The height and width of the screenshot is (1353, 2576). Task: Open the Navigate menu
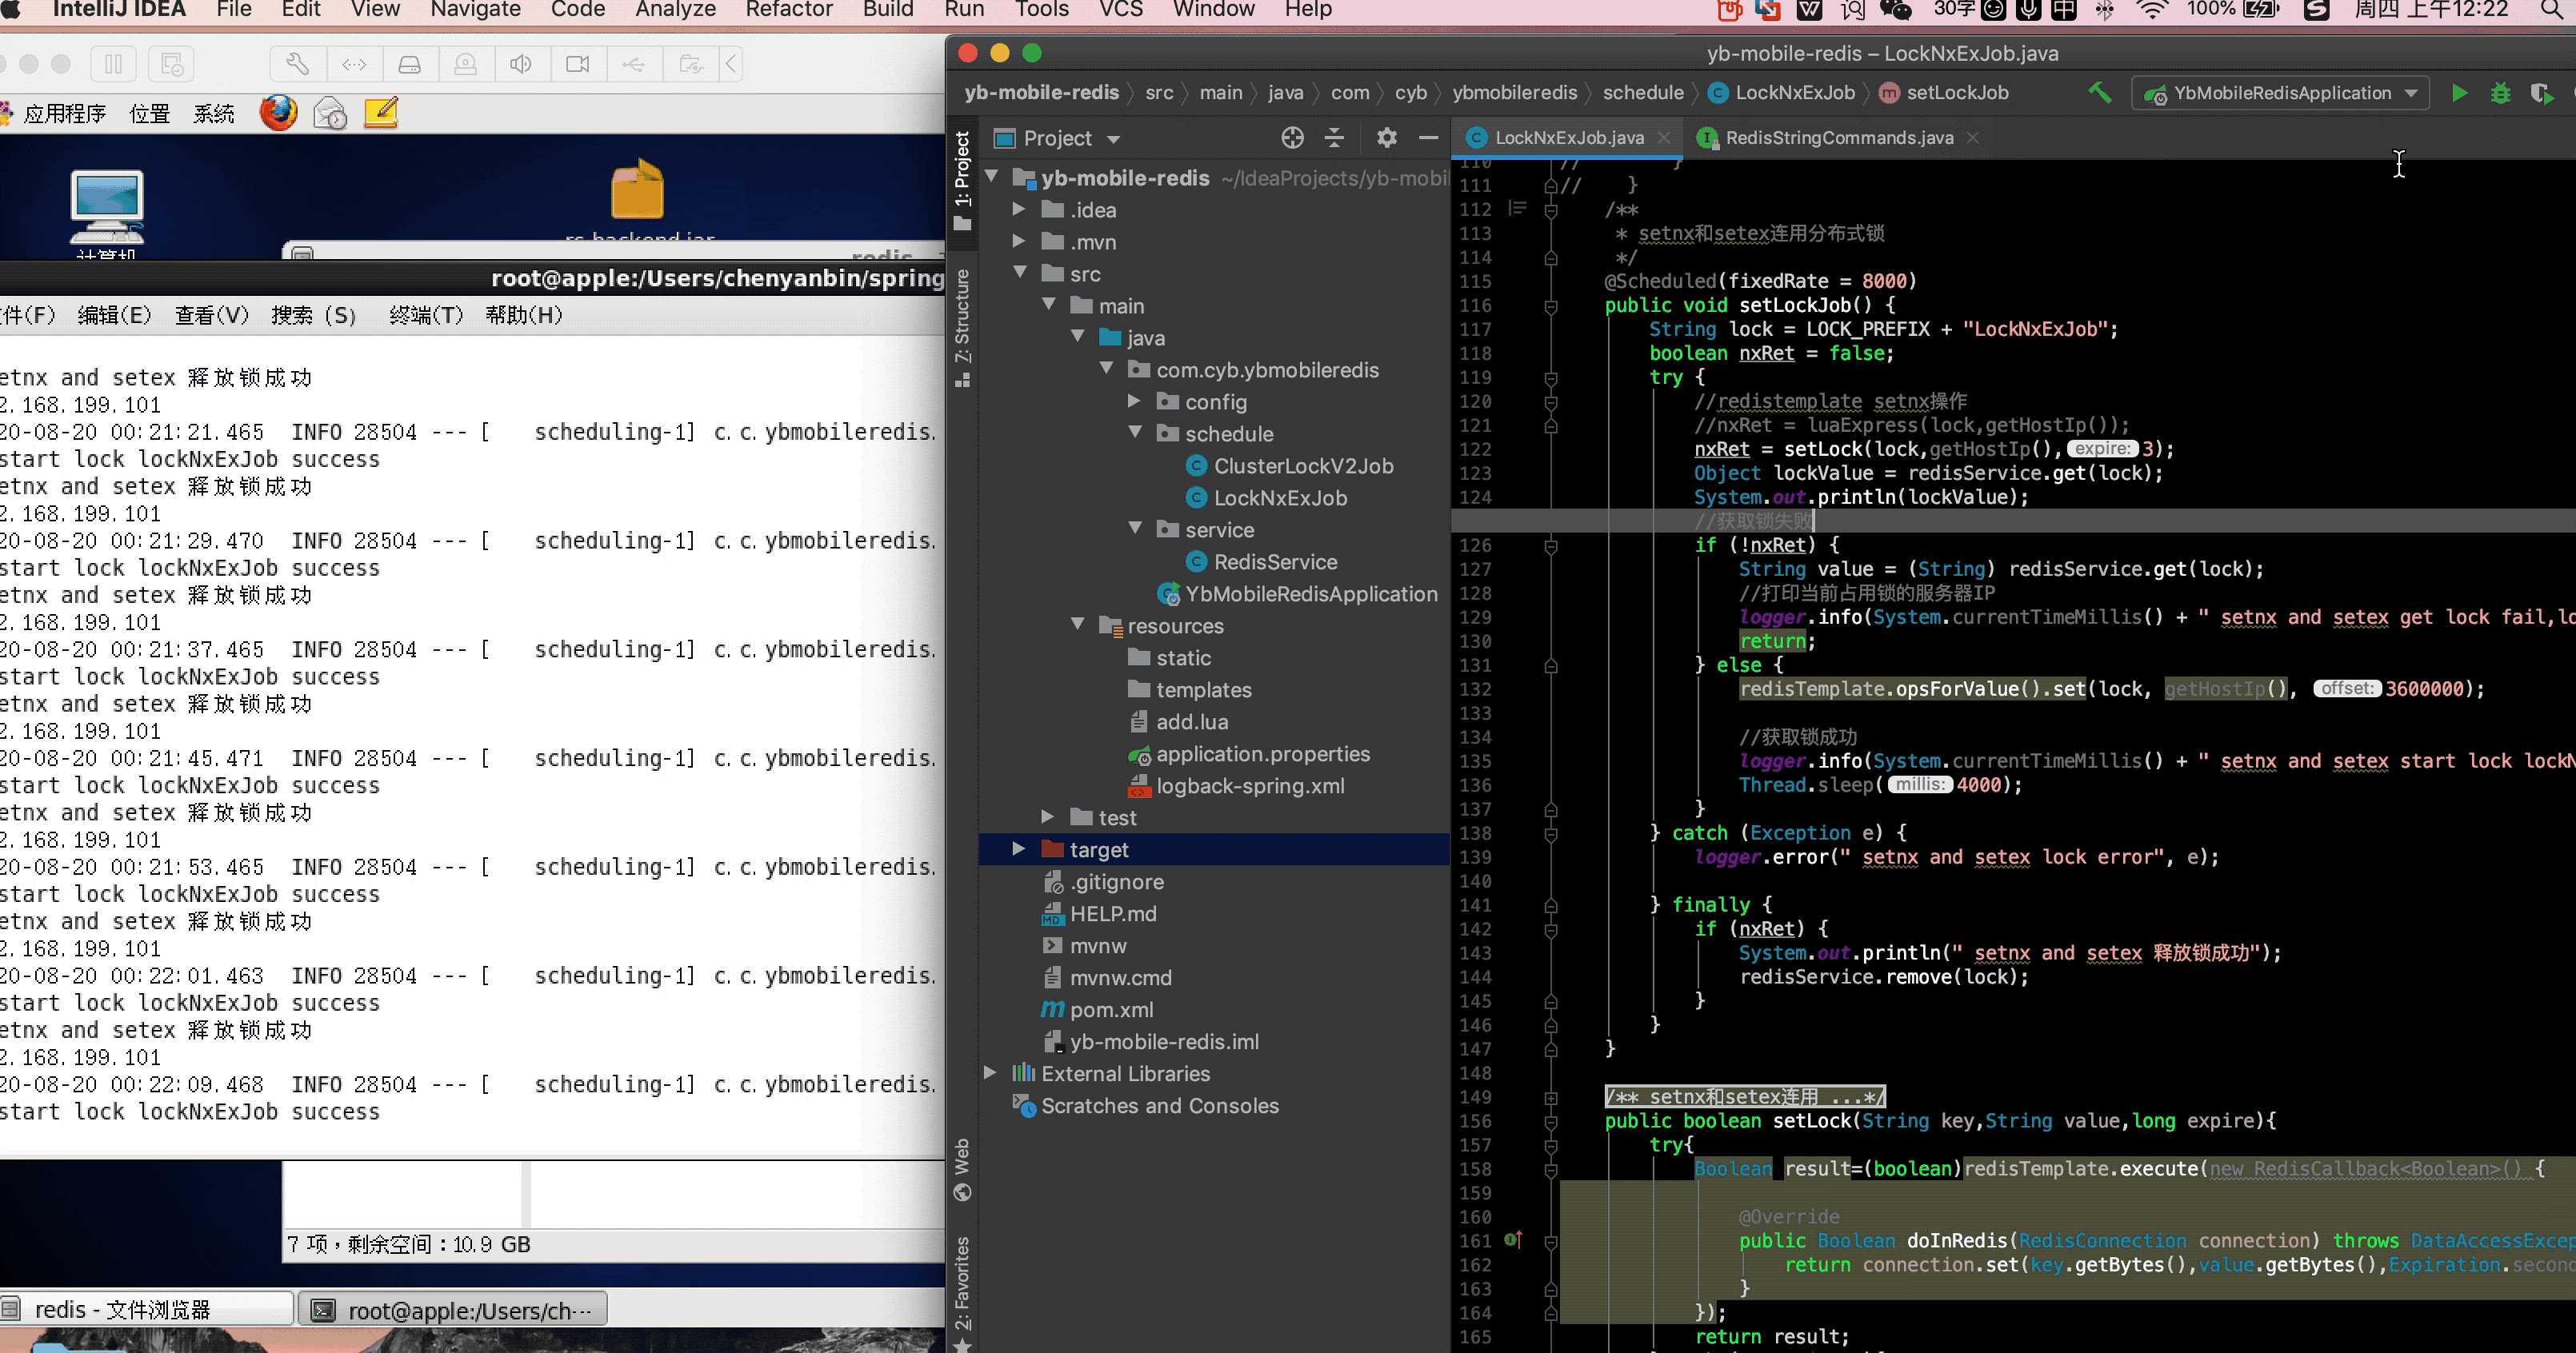click(x=475, y=10)
